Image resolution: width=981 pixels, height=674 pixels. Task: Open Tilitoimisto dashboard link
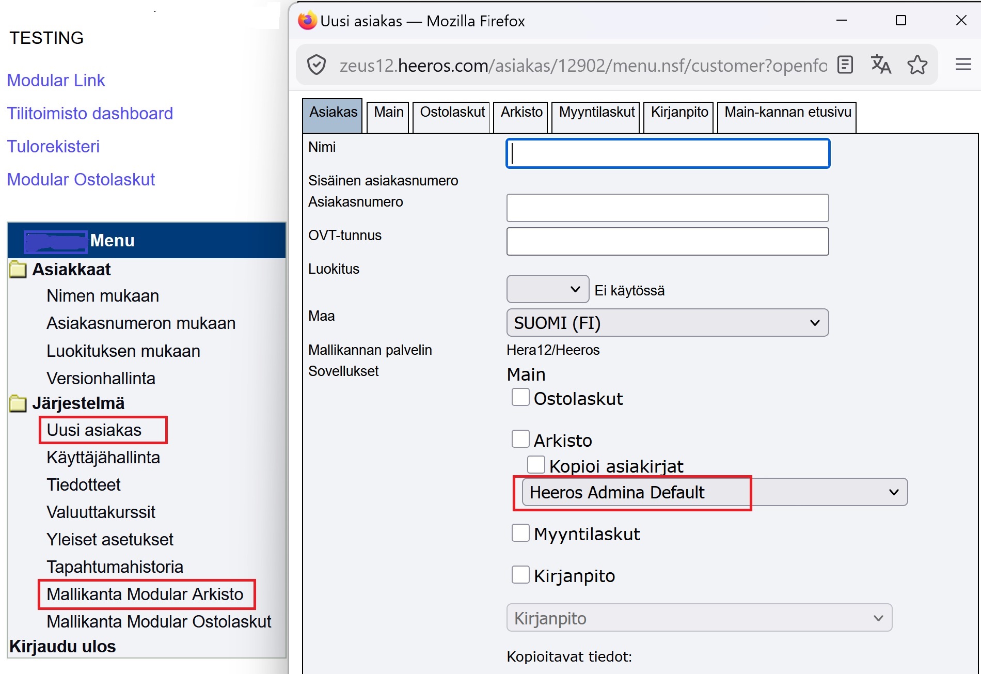(90, 114)
